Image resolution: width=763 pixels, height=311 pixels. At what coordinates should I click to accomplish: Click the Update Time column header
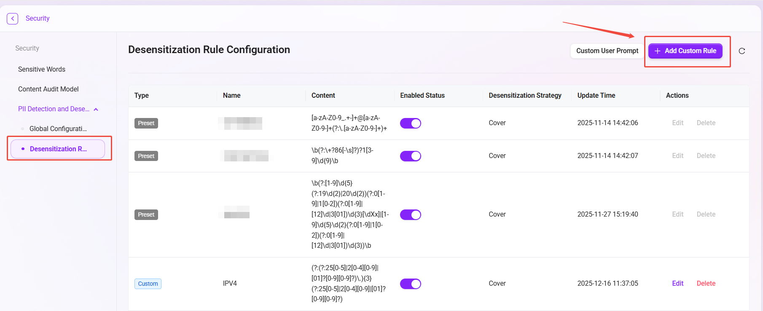(x=596, y=95)
